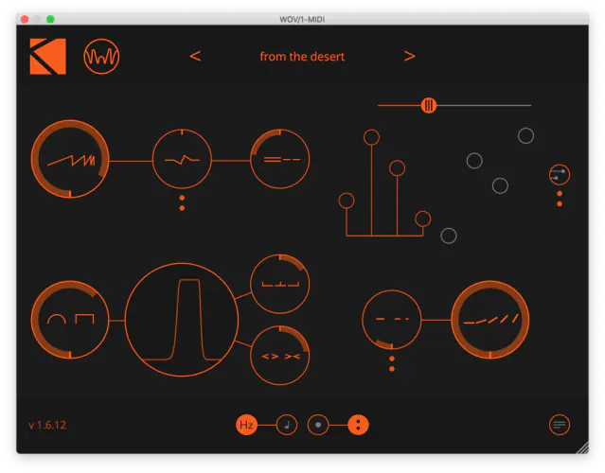Click the bracket segments knob
The width and height of the screenshot is (605, 473).
coord(280,284)
